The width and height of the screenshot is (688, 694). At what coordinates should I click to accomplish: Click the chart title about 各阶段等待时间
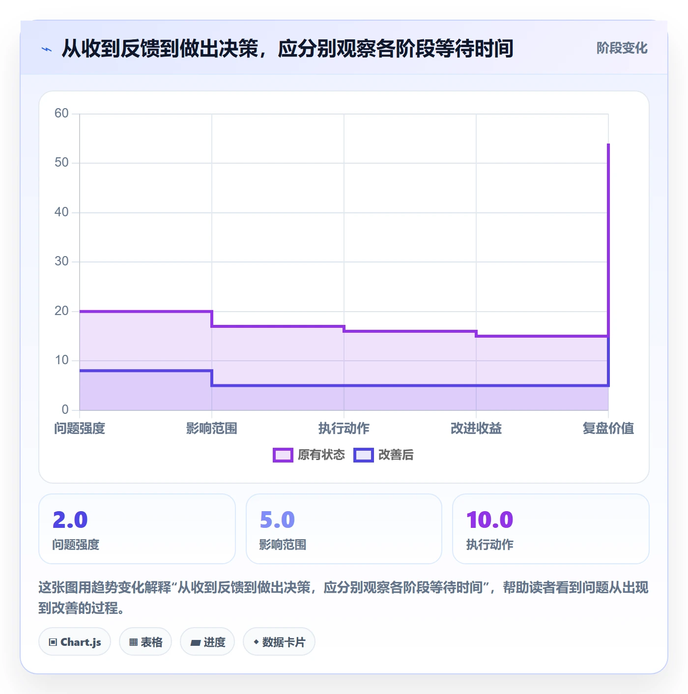(x=287, y=49)
